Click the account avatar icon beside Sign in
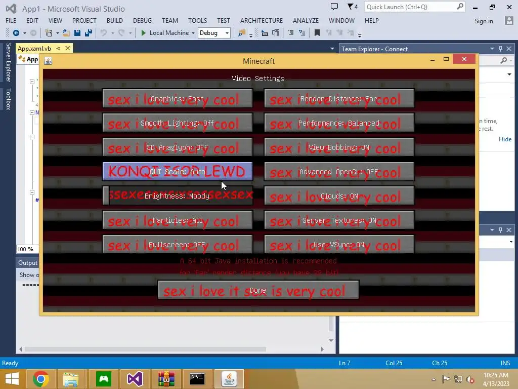Image resolution: width=518 pixels, height=389 pixels. (x=509, y=20)
